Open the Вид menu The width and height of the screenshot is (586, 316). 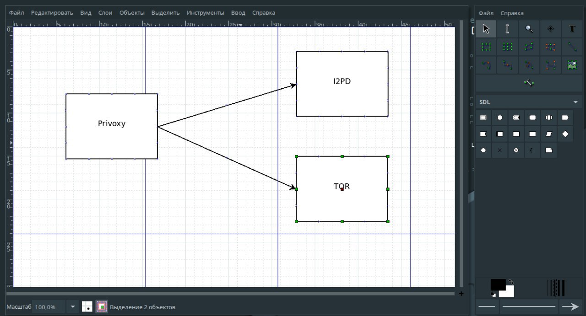(86, 13)
